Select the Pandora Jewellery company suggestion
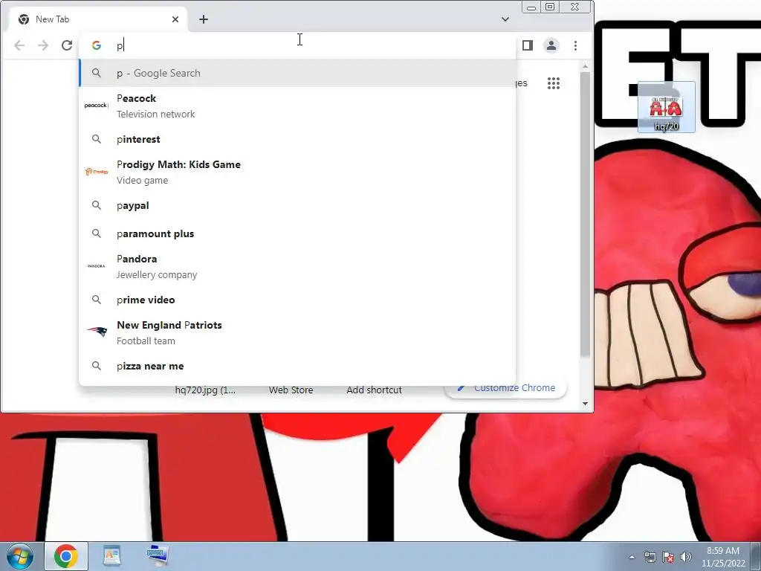The image size is (761, 571). tap(297, 267)
